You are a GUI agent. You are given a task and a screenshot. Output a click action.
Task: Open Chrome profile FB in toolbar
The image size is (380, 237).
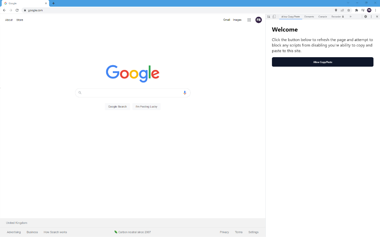[x=369, y=10]
